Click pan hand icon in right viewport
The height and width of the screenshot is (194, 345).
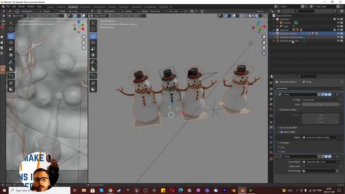tap(264, 42)
